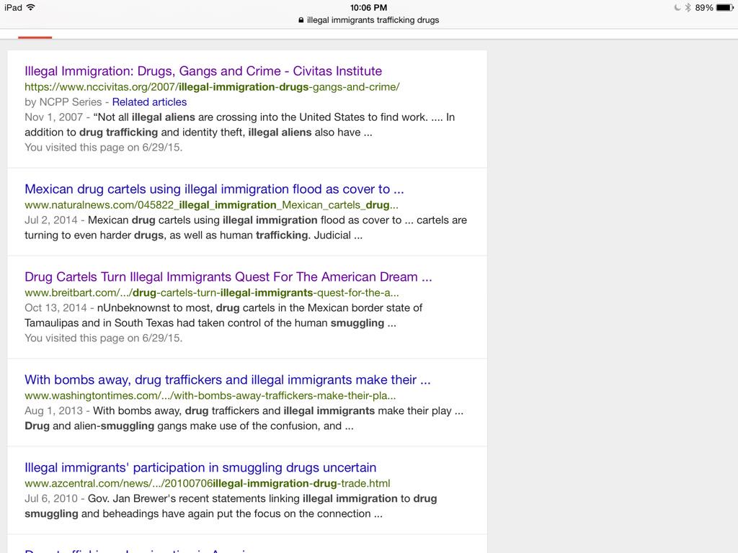
Task: Tap the battery icon in status bar
Action: coord(725,7)
